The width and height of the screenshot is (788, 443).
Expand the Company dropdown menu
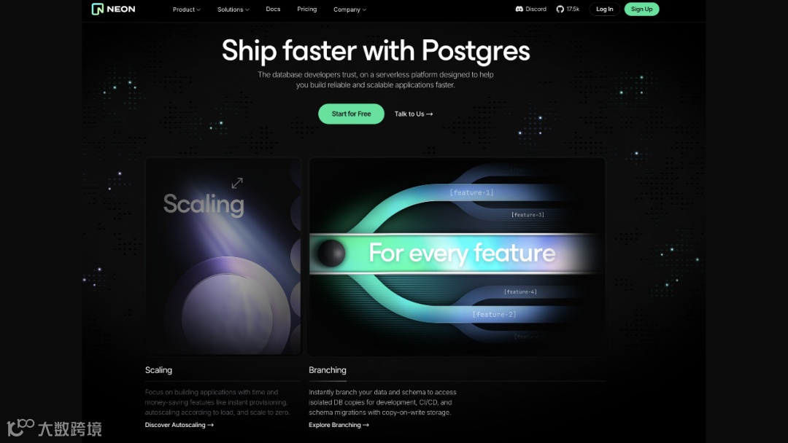point(349,9)
